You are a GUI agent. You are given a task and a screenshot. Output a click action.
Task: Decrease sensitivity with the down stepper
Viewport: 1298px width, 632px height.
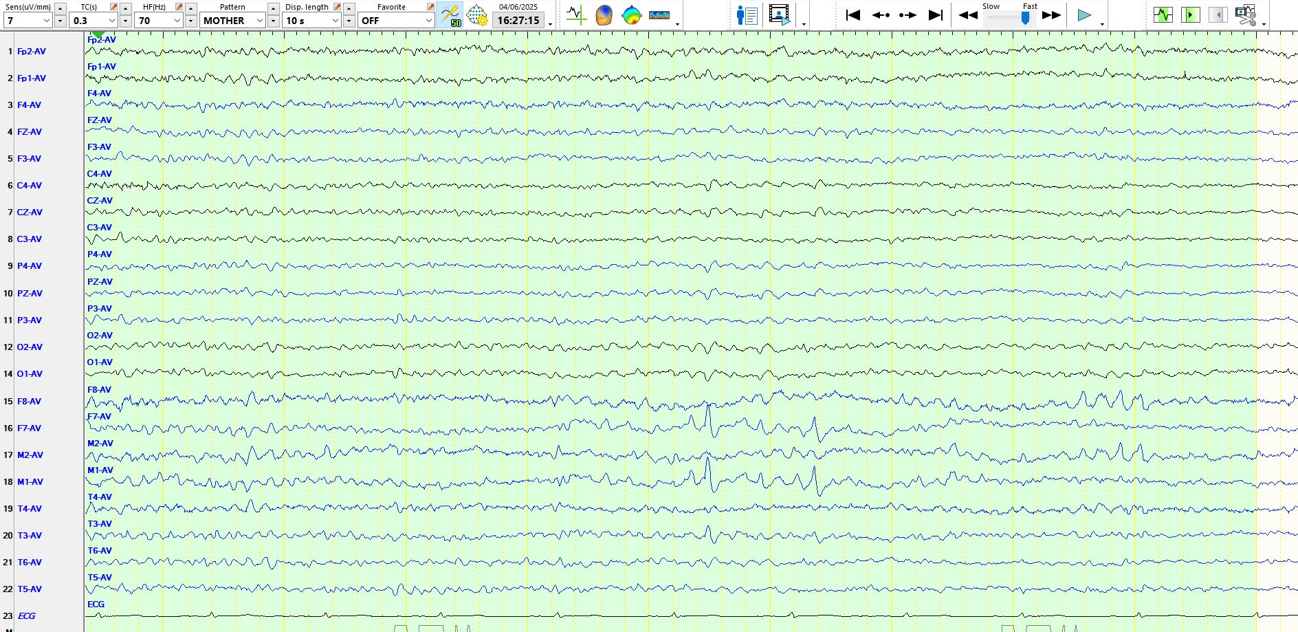(60, 21)
